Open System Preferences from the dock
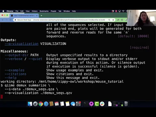Image resolution: width=156 pixels, height=117 pixels. click(78, 104)
